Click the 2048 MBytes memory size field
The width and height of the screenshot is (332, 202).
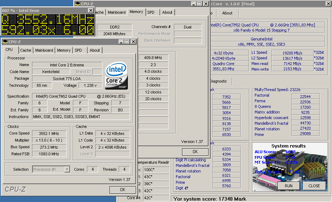[x=114, y=34]
